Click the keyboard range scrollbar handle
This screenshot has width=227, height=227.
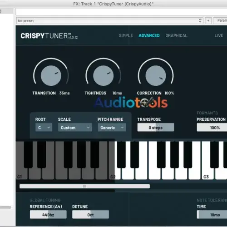(x=84, y=186)
